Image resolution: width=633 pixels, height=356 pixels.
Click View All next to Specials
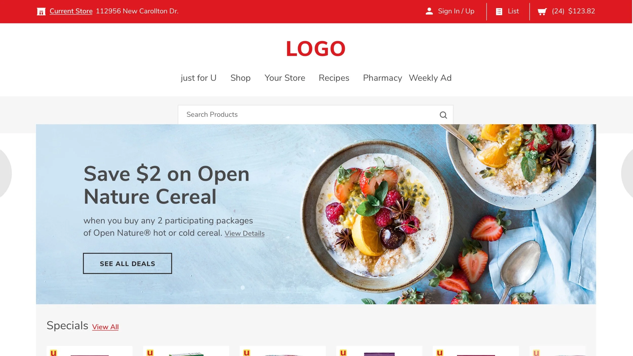[x=105, y=327]
